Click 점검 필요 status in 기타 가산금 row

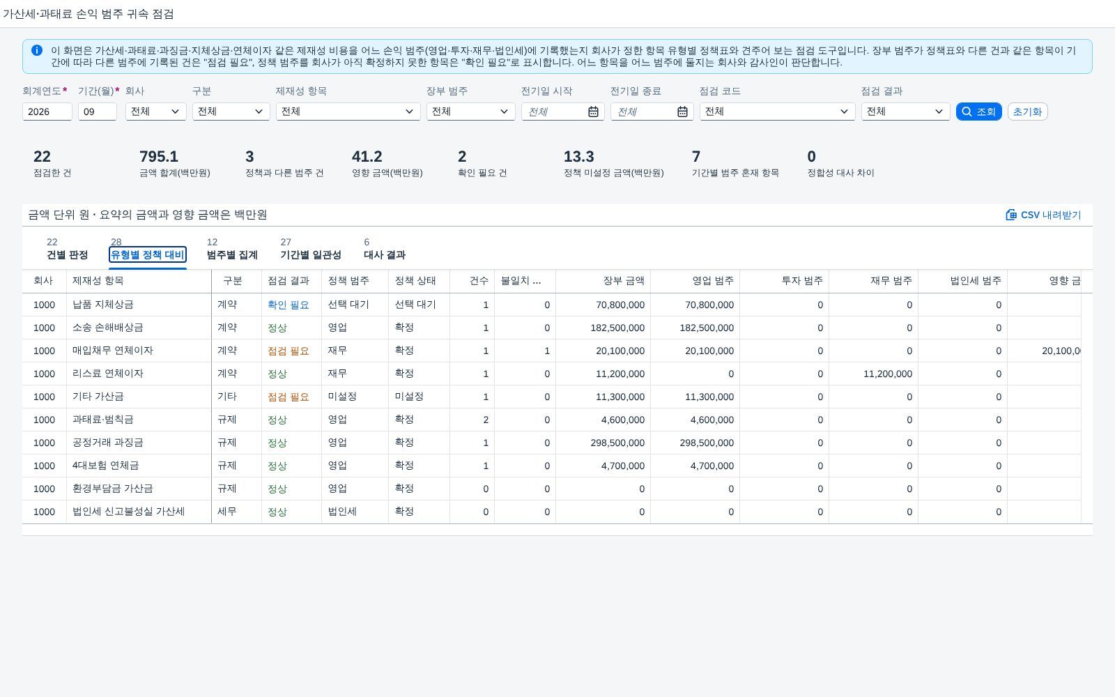[x=289, y=397]
